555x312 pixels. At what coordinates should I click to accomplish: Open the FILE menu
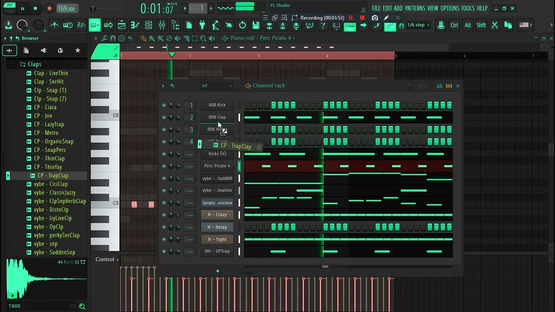pos(376,8)
